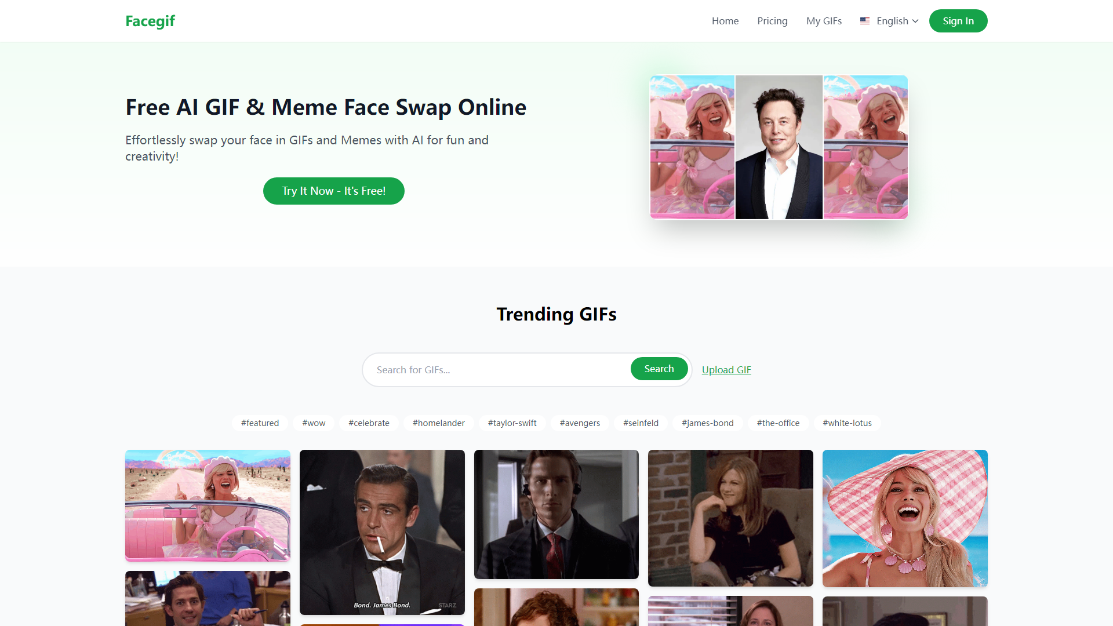This screenshot has width=1113, height=626.
Task: Click the #james-bond trending tag icon
Action: pos(707,423)
